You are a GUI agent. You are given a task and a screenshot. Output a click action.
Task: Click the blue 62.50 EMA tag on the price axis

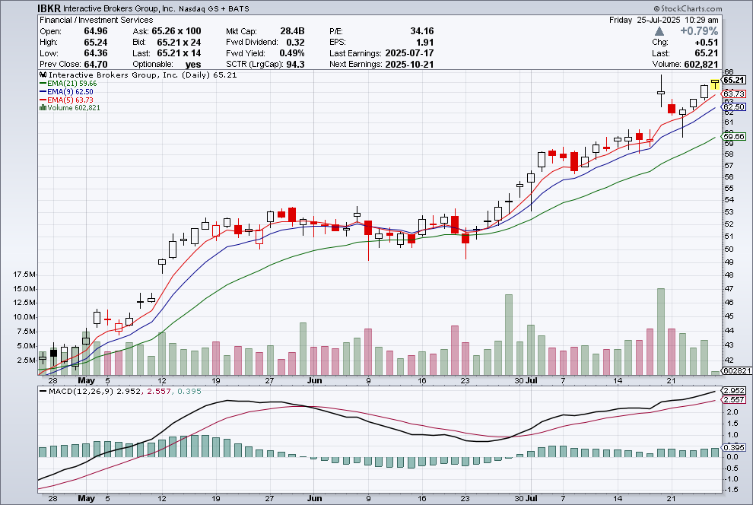pos(734,107)
